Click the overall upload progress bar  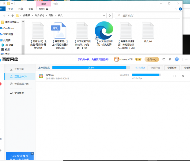coord(91,68)
